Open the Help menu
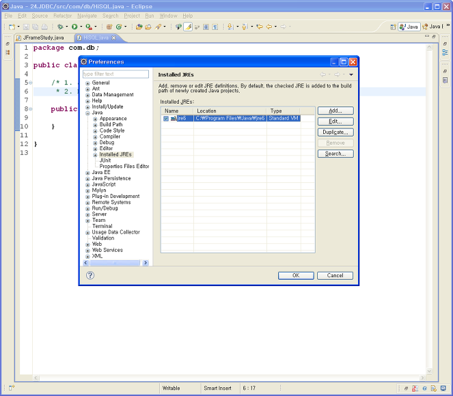The height and width of the screenshot is (396, 453). coord(187,16)
